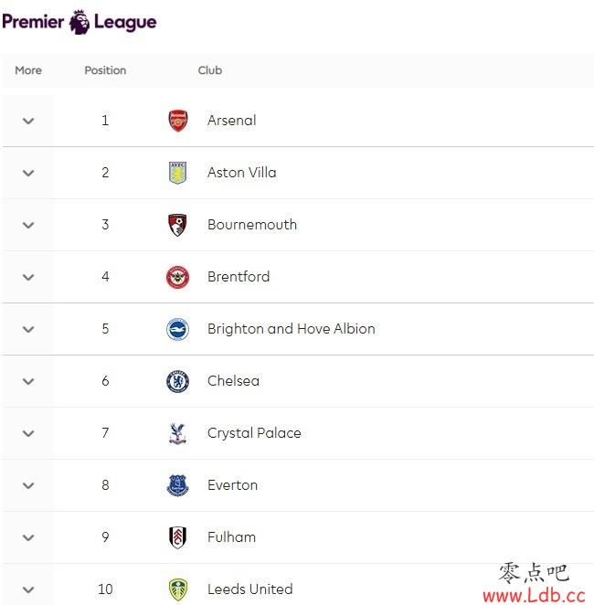Image resolution: width=594 pixels, height=605 pixels.
Task: Sort by the Position column header
Action: (x=105, y=70)
